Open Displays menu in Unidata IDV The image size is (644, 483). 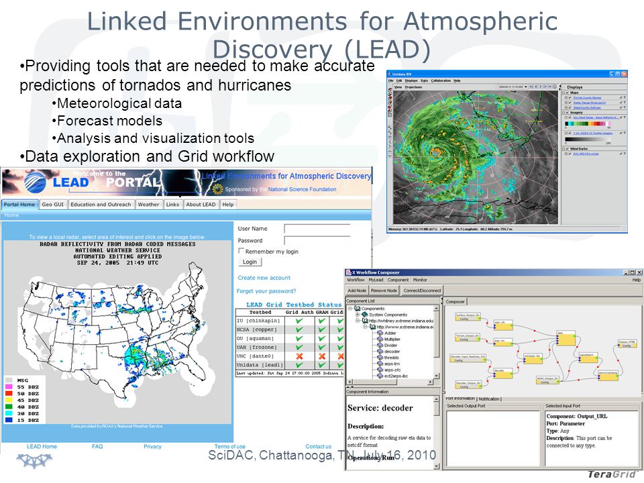[411, 81]
